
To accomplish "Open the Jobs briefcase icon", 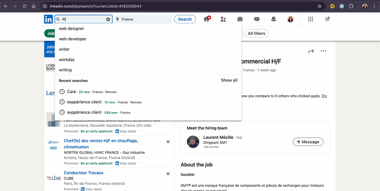I will (x=240, y=19).
